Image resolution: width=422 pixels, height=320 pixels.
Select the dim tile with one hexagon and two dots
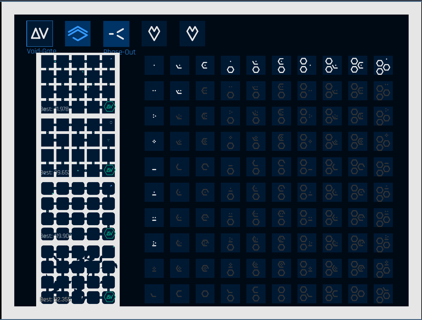[231, 91]
